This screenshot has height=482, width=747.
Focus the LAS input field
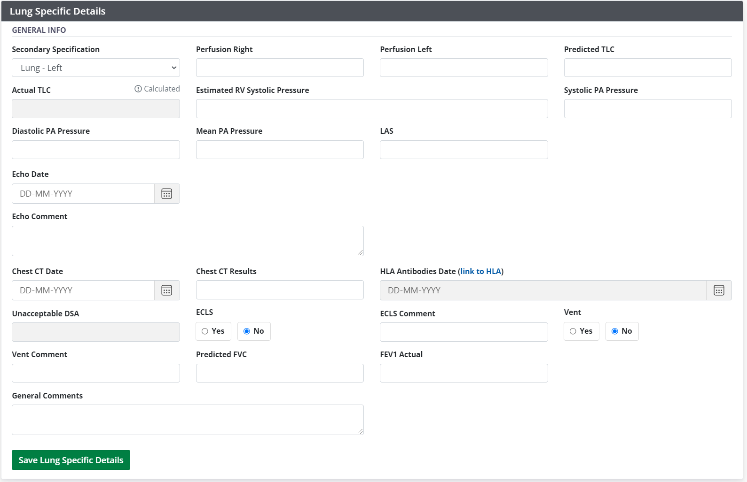point(464,150)
